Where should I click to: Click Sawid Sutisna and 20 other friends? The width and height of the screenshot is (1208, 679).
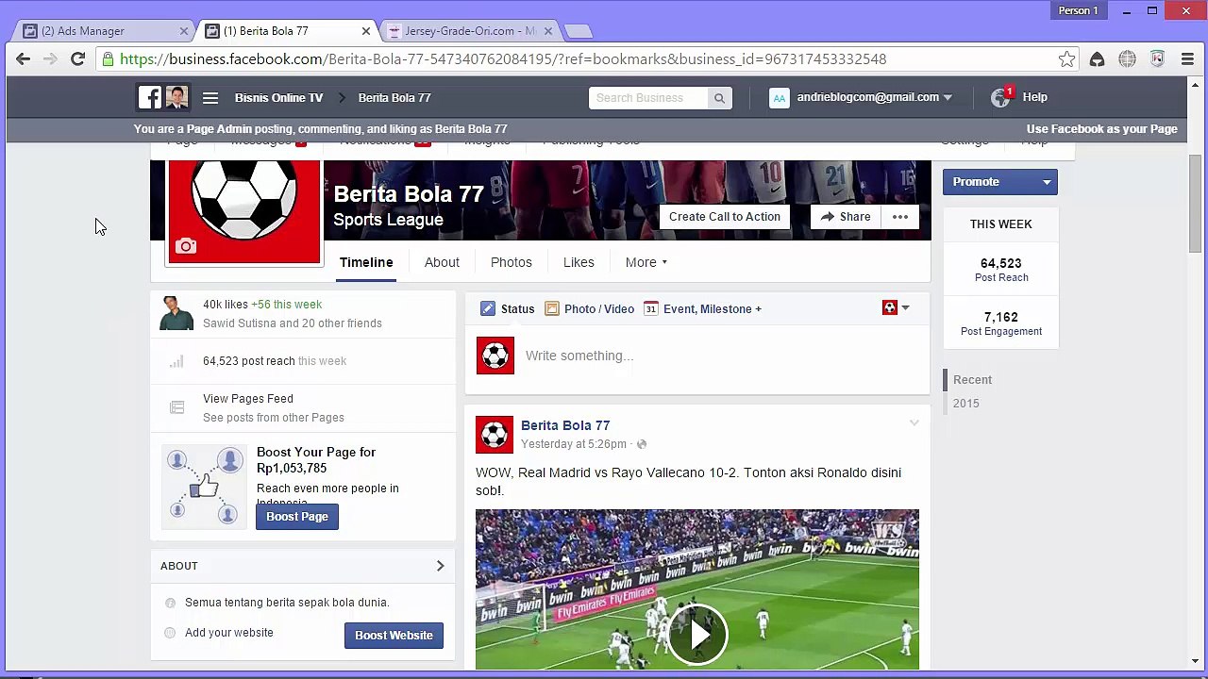293,323
